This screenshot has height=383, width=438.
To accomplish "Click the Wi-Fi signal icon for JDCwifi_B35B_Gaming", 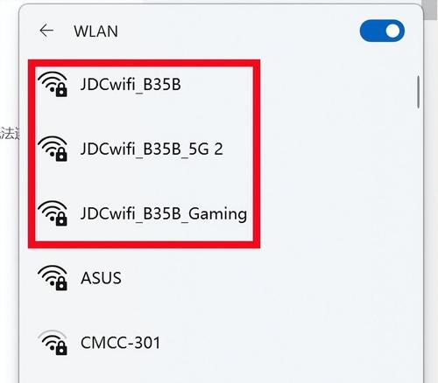I will [x=53, y=213].
